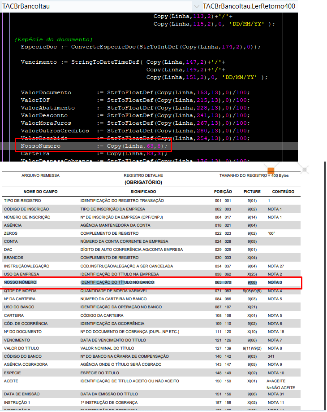The width and height of the screenshot is (327, 412).
Task: Click the INSTRUÇÃO 1 field name
Action: (17, 403)
